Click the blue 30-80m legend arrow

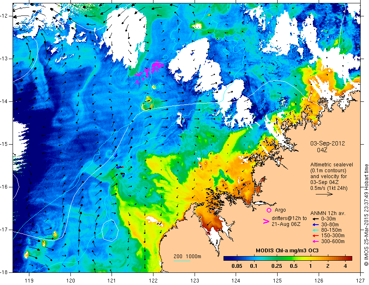coord(316,224)
